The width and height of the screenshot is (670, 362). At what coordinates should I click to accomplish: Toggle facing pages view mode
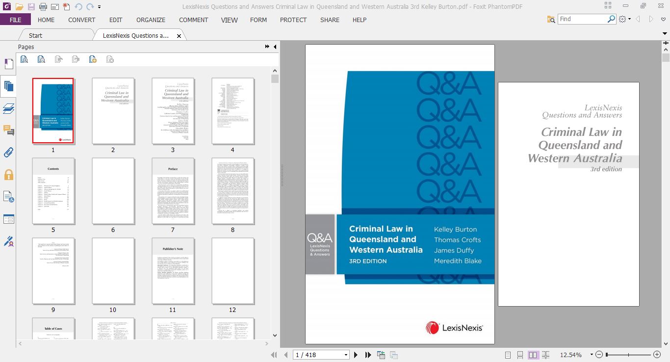533,355
